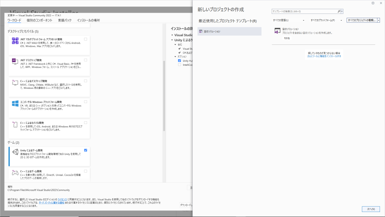Click the C++ モバイル開発 phone icon

15,124
